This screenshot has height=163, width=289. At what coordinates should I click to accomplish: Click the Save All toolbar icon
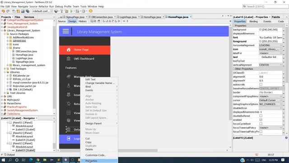click(x=28, y=11)
